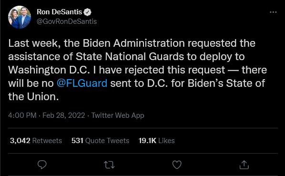Open the @GovRonDeSantis handle link

pos(67,21)
